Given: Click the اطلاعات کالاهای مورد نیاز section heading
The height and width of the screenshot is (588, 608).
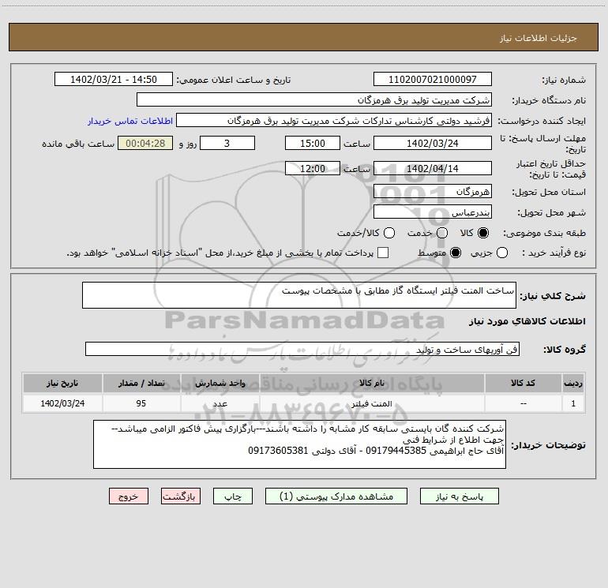Looking at the screenshot, I should [x=527, y=321].
